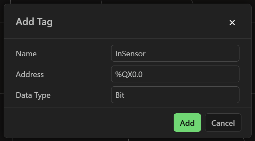Click the white close cross icon
The height and width of the screenshot is (141, 255).
click(232, 22)
